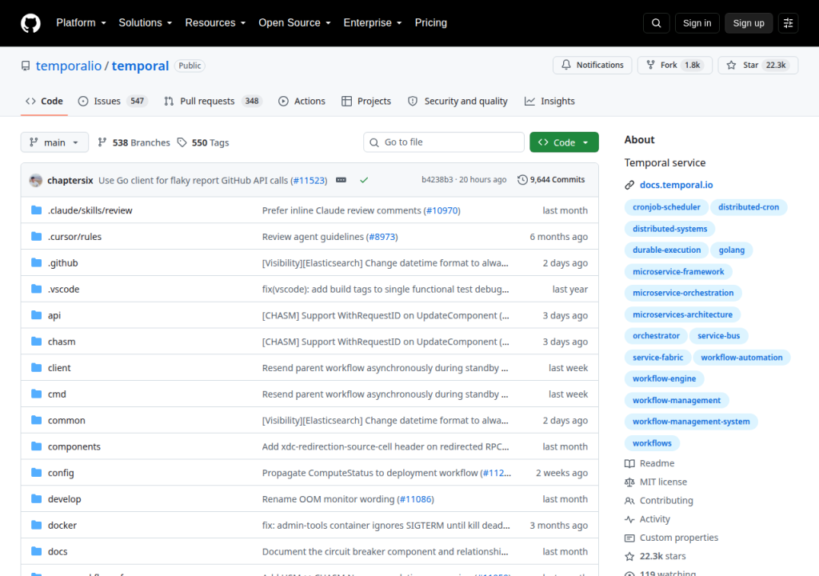This screenshot has height=576, width=819.
Task: Click the chaptersix author name
Action: pyautogui.click(x=70, y=180)
